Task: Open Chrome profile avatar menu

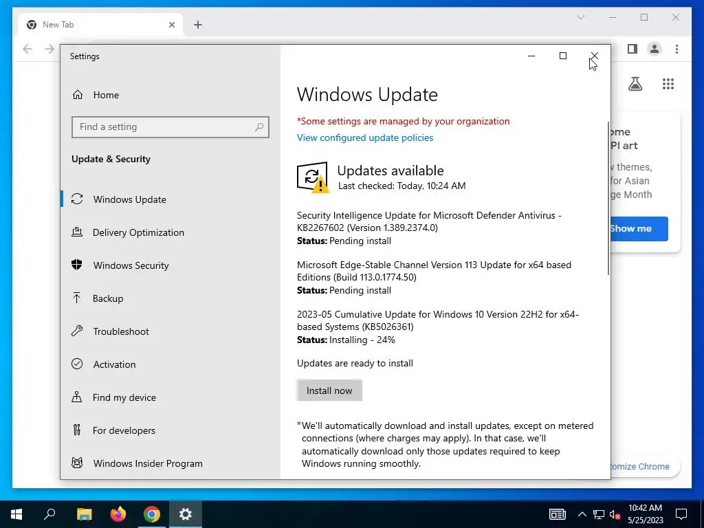Action: click(x=654, y=49)
